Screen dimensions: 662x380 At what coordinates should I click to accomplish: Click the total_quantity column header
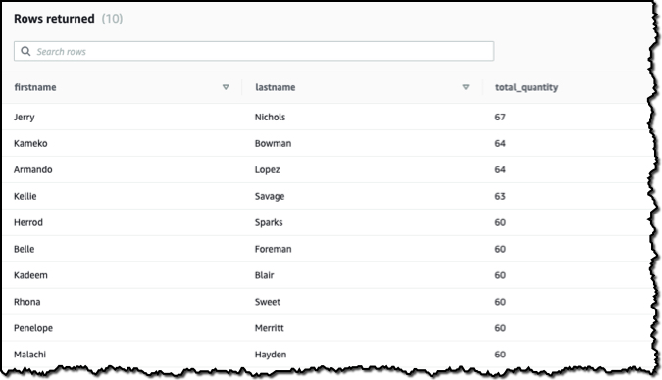point(527,87)
